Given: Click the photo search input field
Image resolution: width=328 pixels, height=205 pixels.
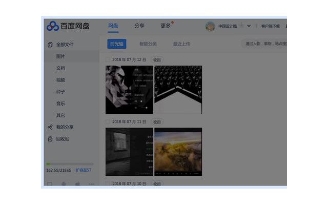Looking at the screenshot, I should pos(264,44).
